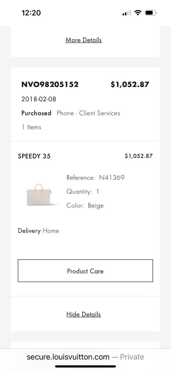
Task: Tap the cellular signal bars icon
Action: pos(127,13)
